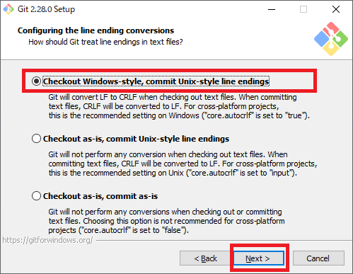Select the Checkout as-is, commit Unix-style radio circle
Screen dimensions: 353x274
[x=36, y=139]
